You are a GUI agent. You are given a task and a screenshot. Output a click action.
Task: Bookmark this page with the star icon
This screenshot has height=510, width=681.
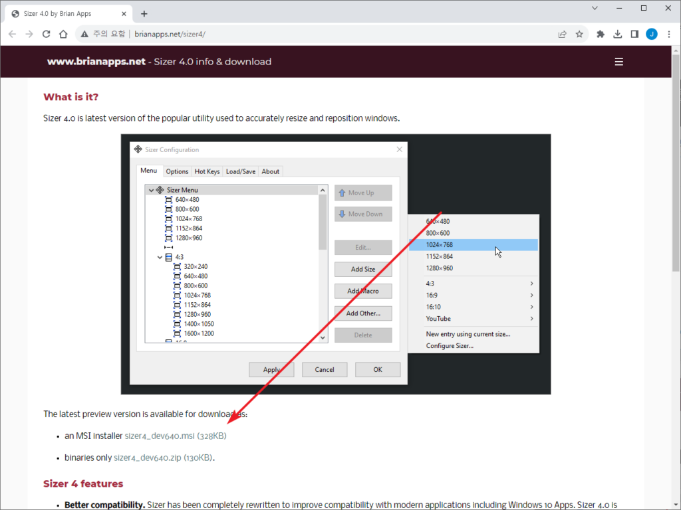point(579,34)
